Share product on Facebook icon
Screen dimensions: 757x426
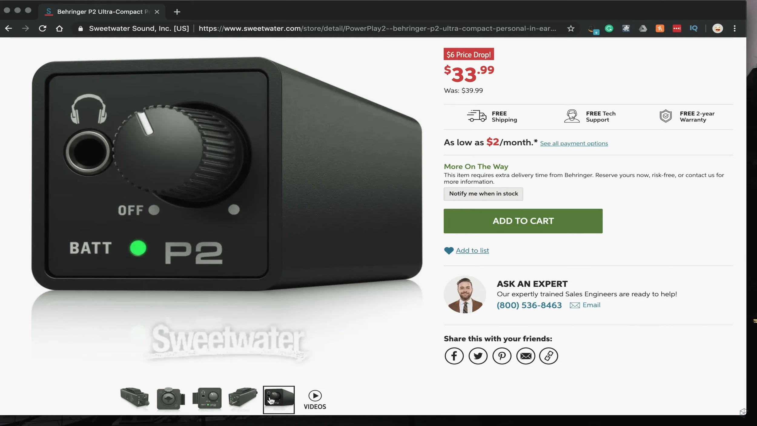454,356
